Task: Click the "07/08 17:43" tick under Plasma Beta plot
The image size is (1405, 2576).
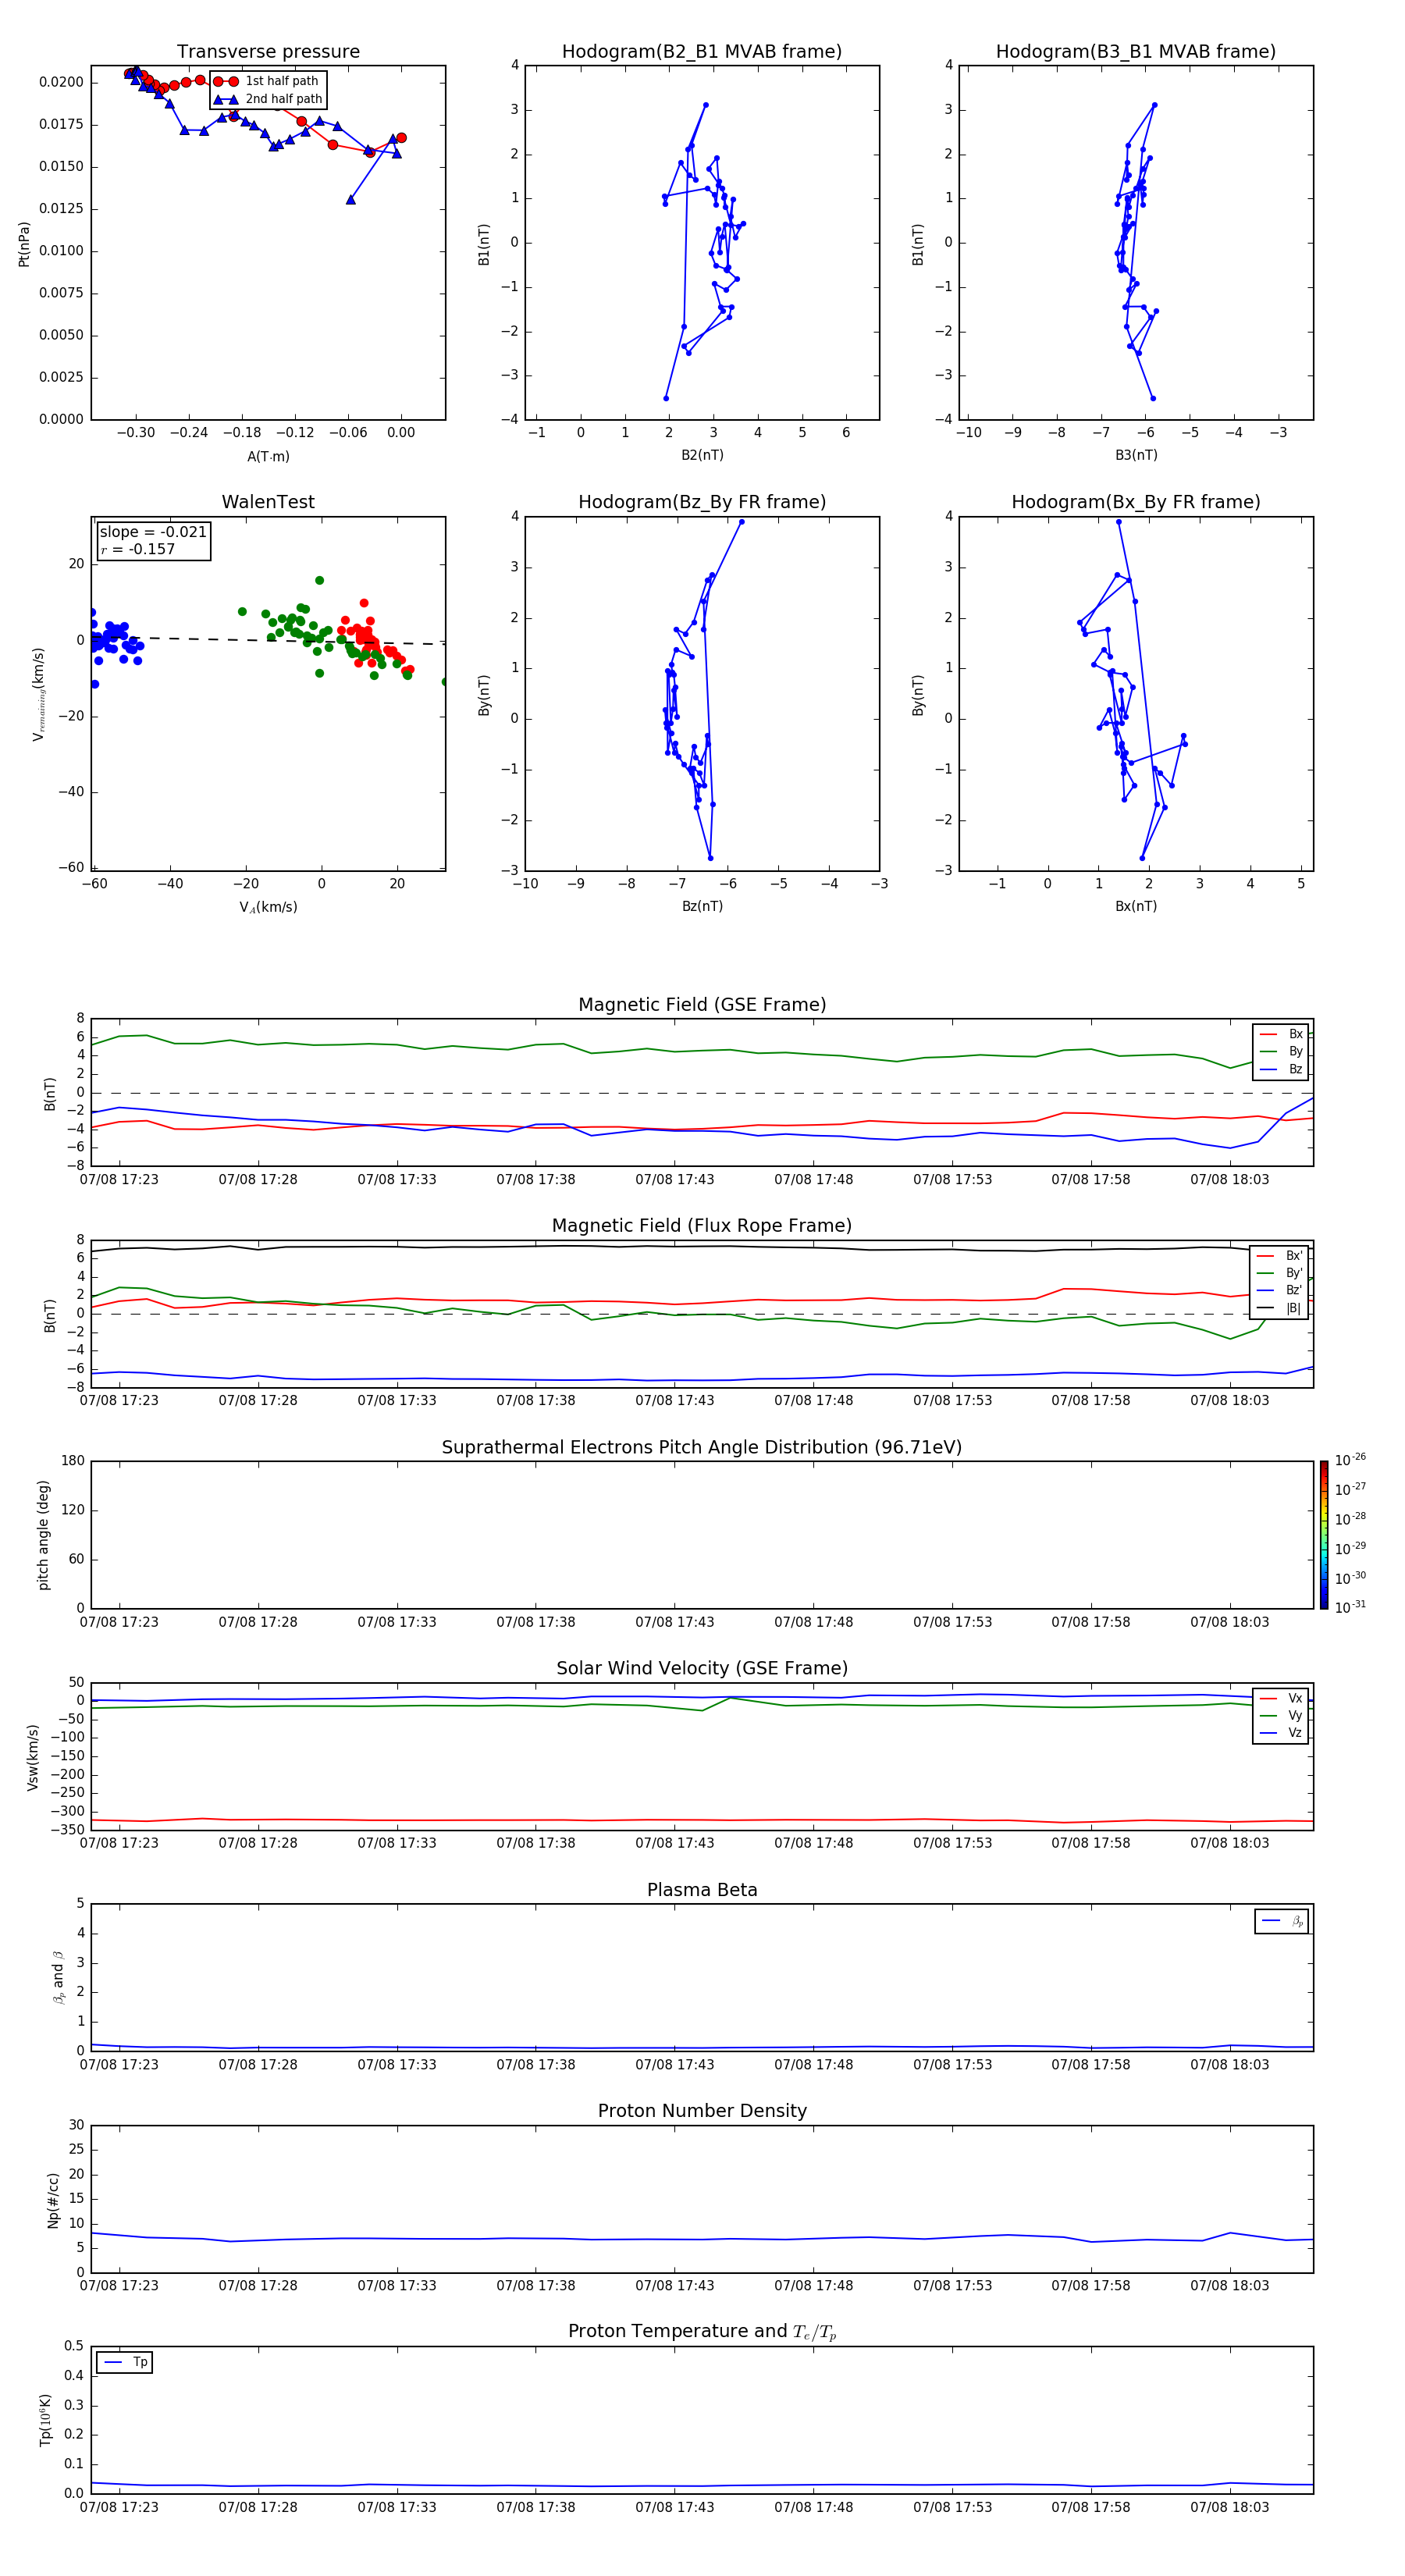Action: click(675, 2065)
